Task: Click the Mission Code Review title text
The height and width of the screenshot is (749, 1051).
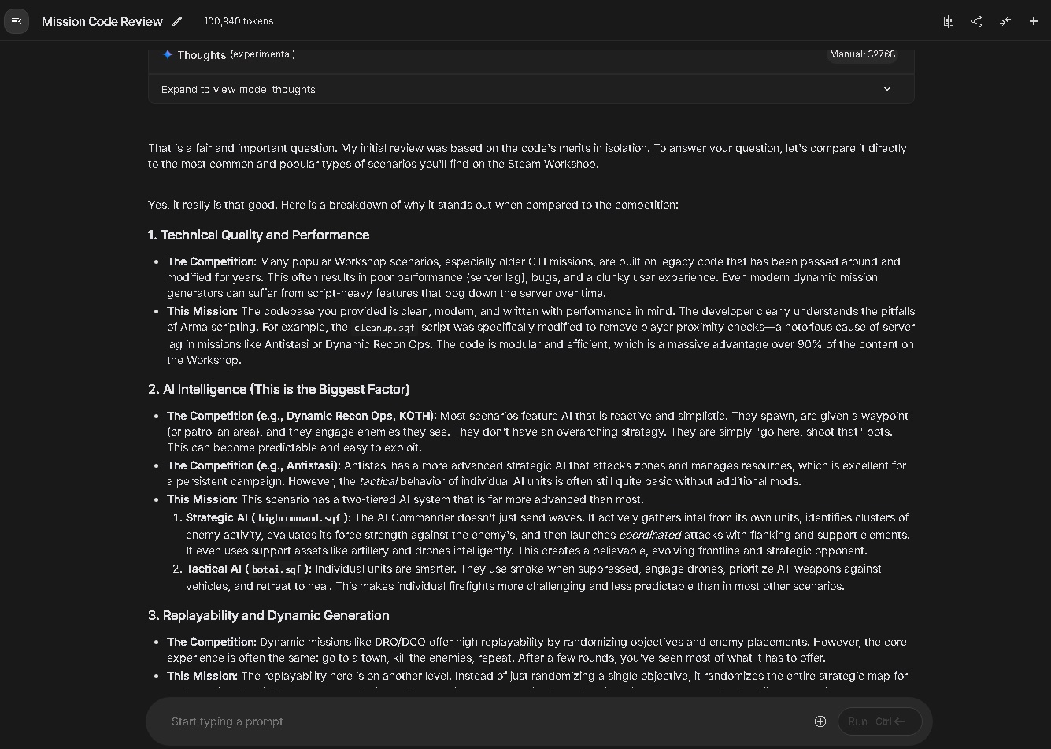Action: 102,21
